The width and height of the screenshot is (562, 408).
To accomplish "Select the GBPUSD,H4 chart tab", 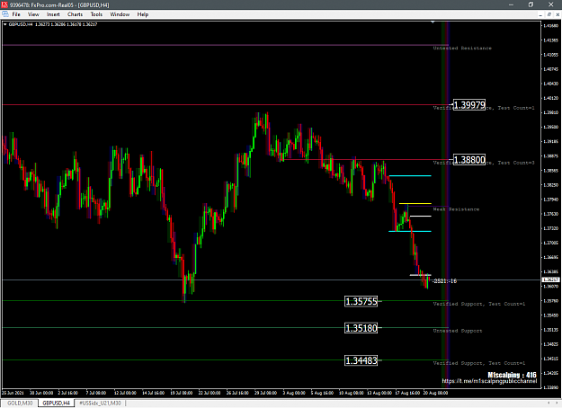I will tap(57, 403).
